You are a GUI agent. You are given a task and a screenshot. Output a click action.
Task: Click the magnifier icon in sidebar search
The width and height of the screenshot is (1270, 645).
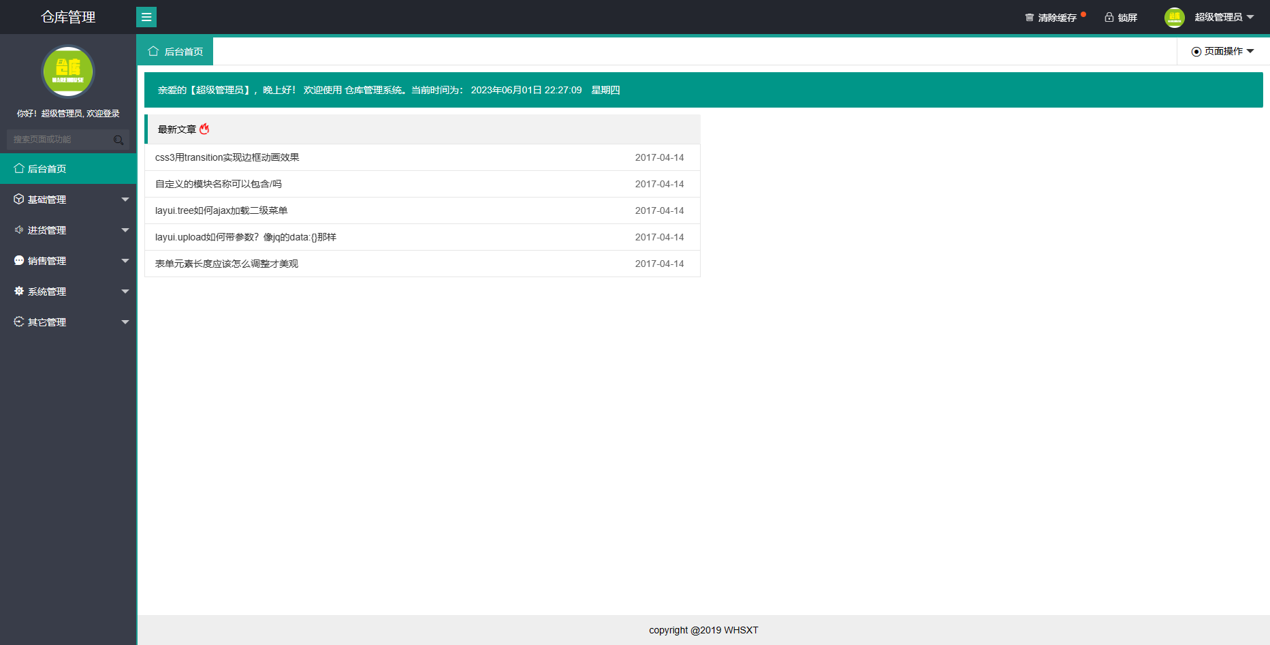tap(118, 140)
